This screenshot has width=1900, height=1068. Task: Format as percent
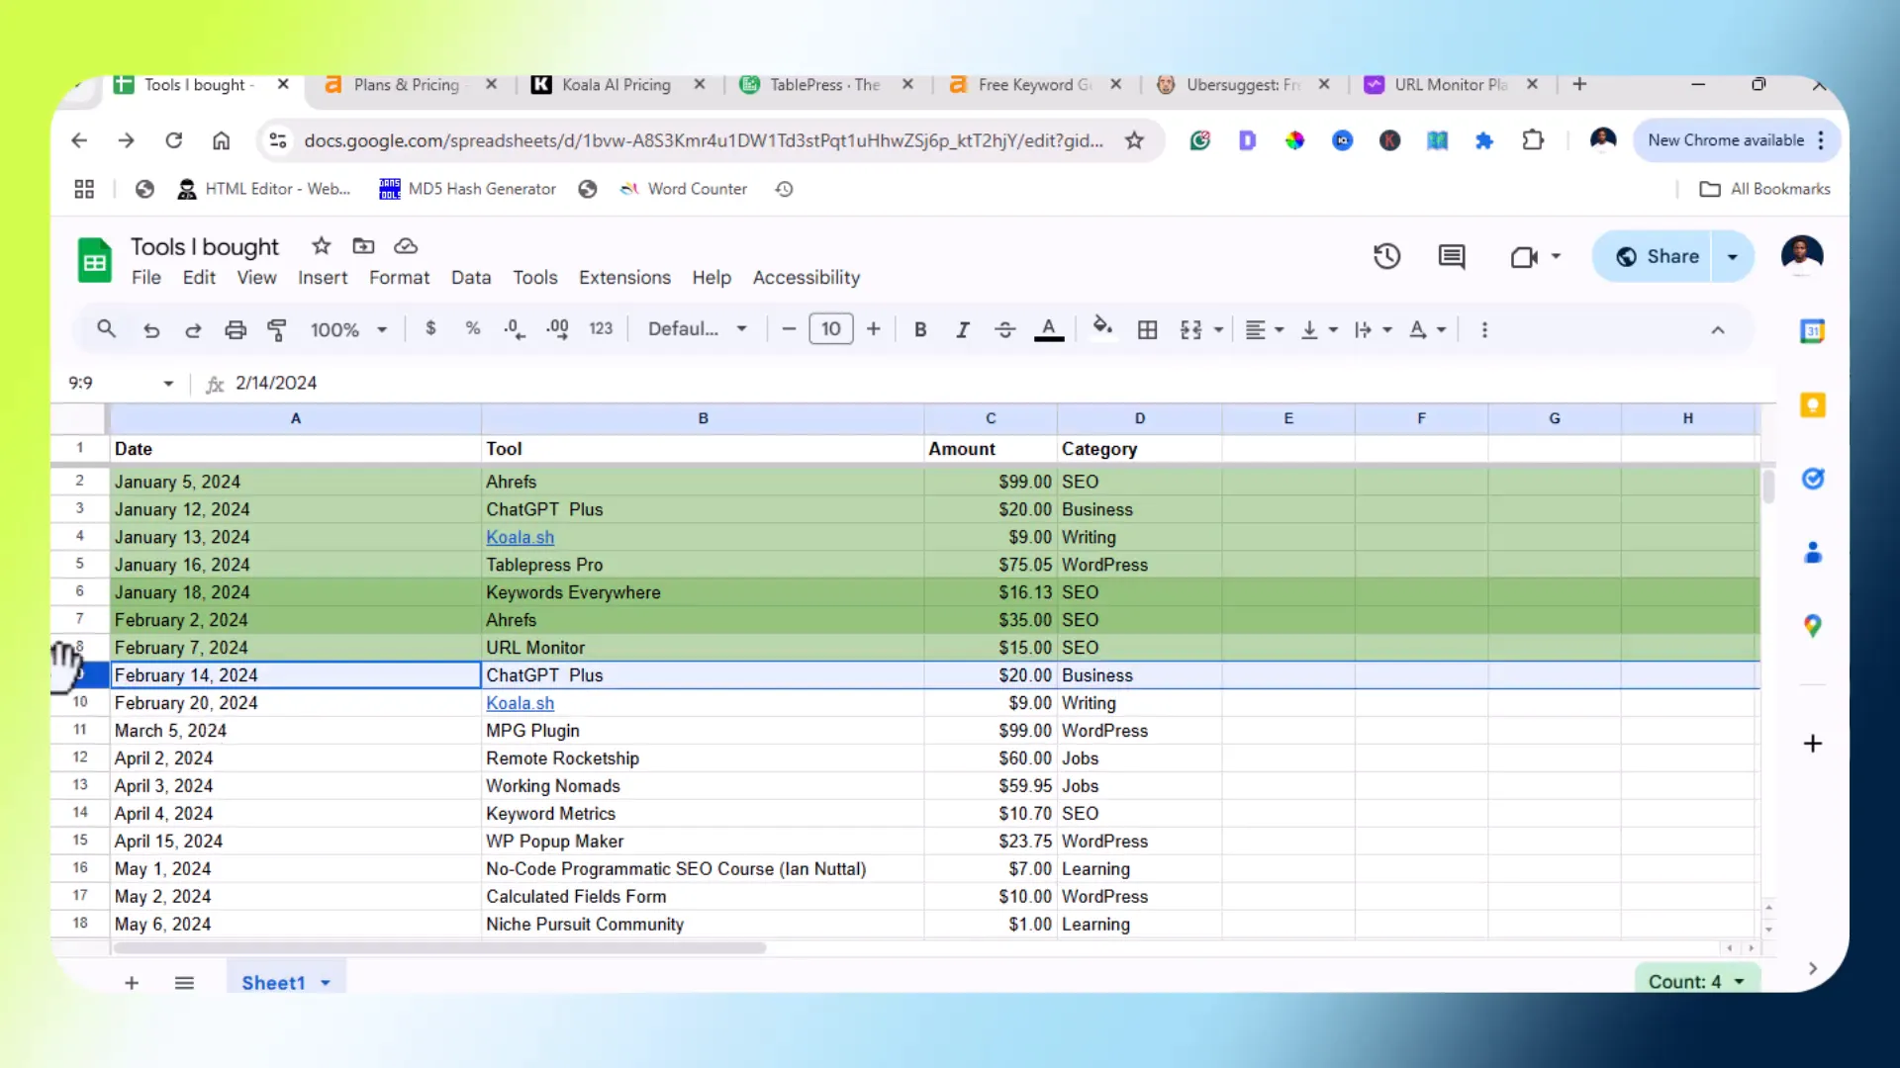click(x=473, y=328)
